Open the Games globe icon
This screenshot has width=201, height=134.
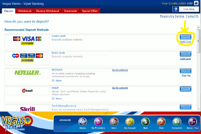(83, 122)
